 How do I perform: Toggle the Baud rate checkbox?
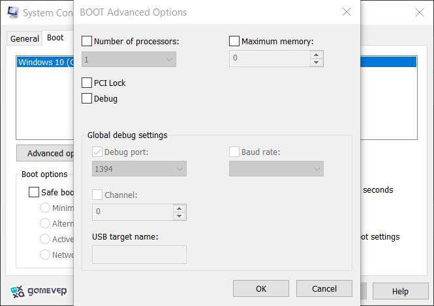tap(234, 152)
